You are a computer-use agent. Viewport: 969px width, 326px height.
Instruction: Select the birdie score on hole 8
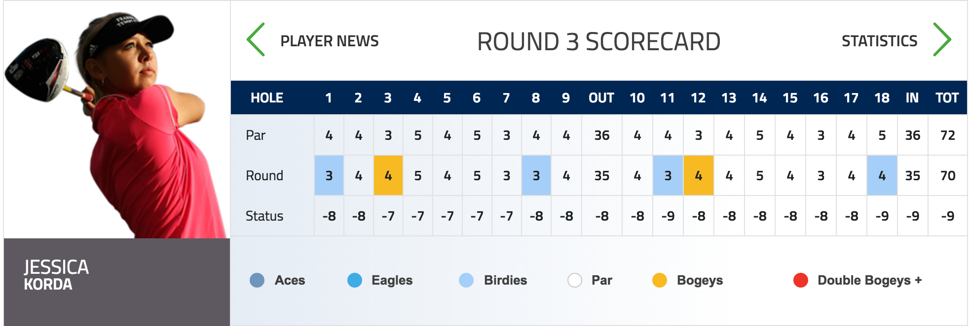[536, 175]
